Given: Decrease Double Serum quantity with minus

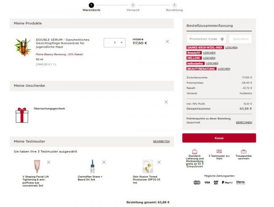Looking at the screenshot, I should (108, 43).
